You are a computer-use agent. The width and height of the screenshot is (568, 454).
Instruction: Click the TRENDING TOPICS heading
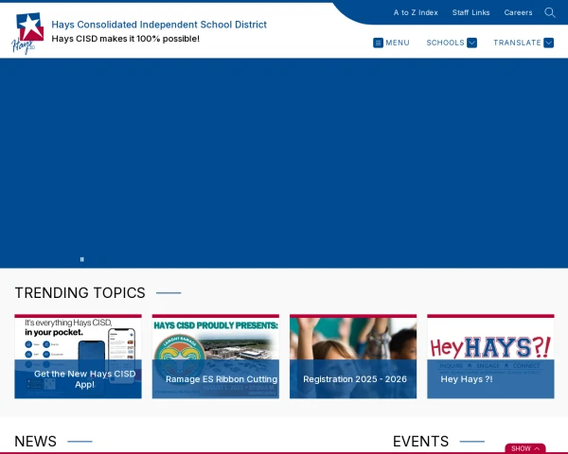[80, 292]
